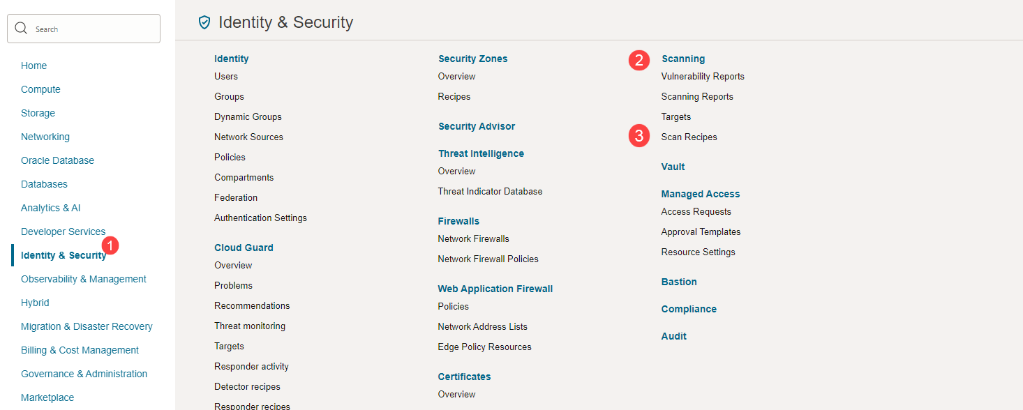Image resolution: width=1023 pixels, height=410 pixels.
Task: Go to Access Requests
Action: tap(696, 211)
